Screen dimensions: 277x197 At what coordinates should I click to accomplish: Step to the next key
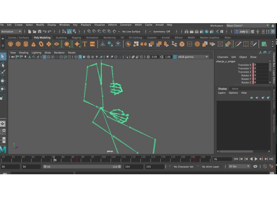tap(261, 159)
